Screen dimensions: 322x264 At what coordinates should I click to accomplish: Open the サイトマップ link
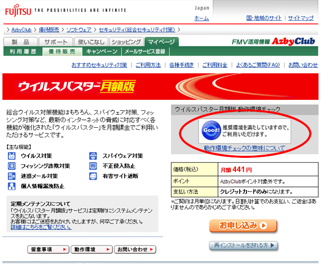pos(301,18)
